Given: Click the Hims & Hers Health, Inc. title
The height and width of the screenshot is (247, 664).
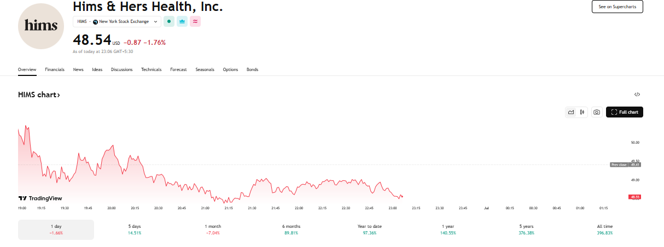Looking at the screenshot, I should click(148, 7).
